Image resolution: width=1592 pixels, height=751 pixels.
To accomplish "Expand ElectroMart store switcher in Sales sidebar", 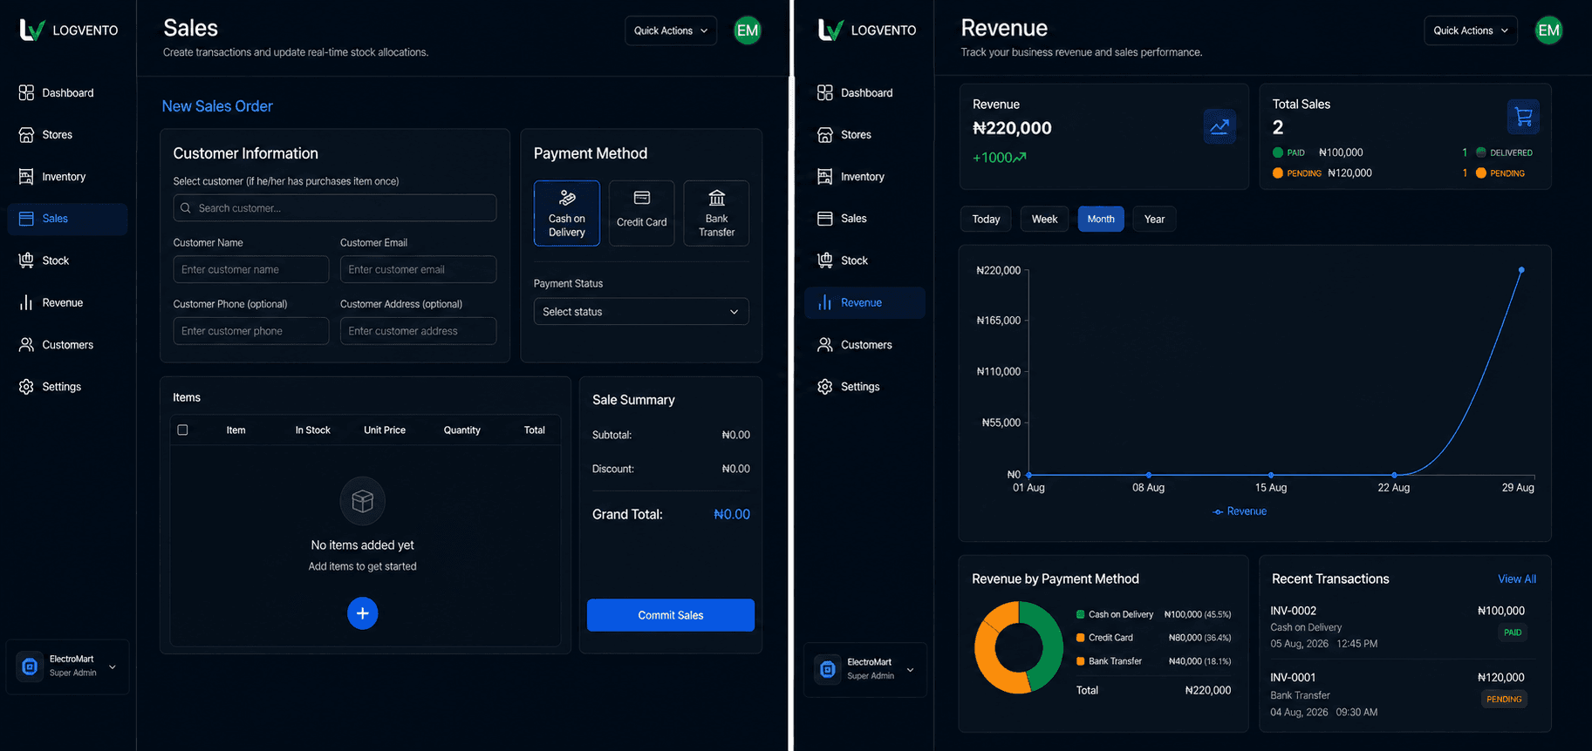I will (x=113, y=667).
